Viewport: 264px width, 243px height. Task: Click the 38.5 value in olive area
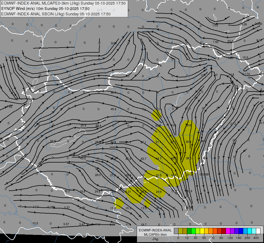(189, 158)
